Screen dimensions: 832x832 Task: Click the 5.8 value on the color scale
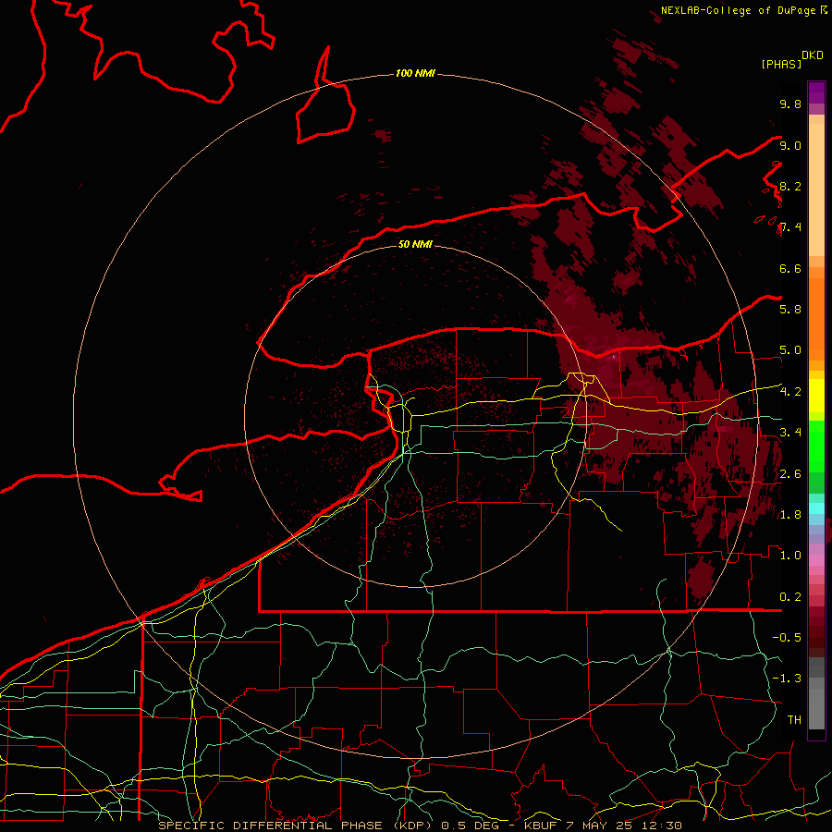(x=790, y=309)
